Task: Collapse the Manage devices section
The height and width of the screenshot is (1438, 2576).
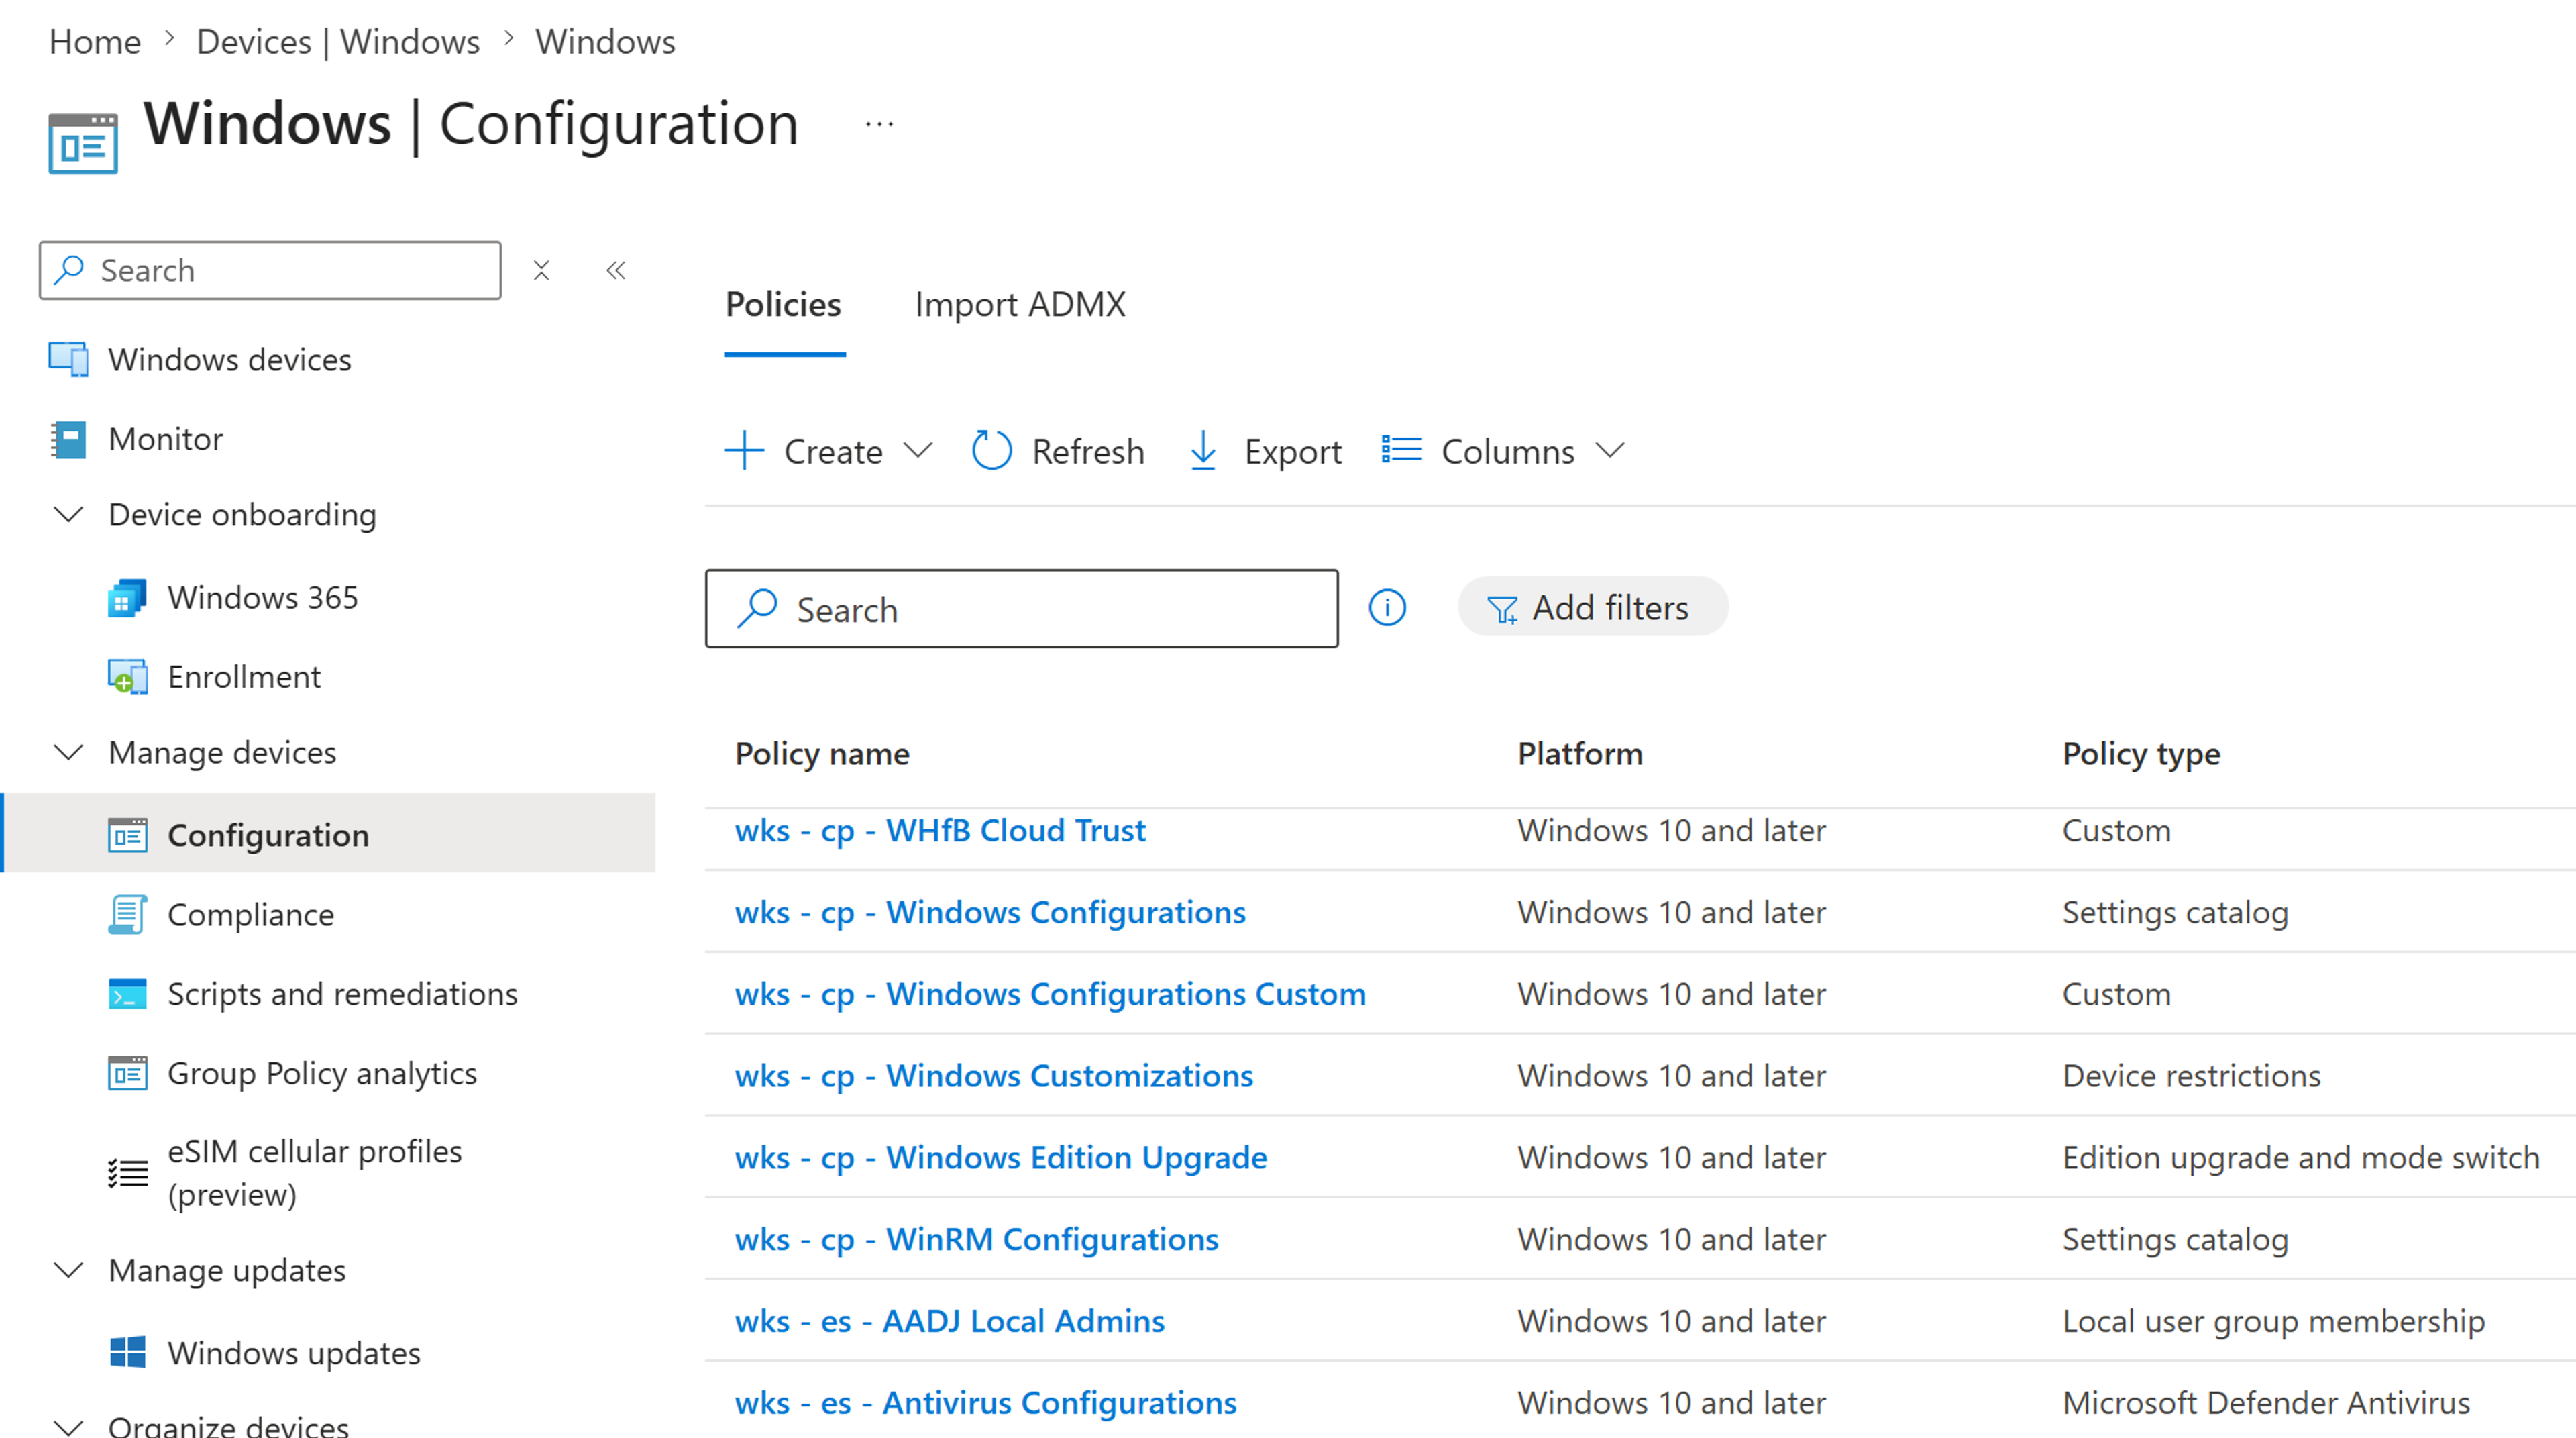Action: (x=68, y=752)
